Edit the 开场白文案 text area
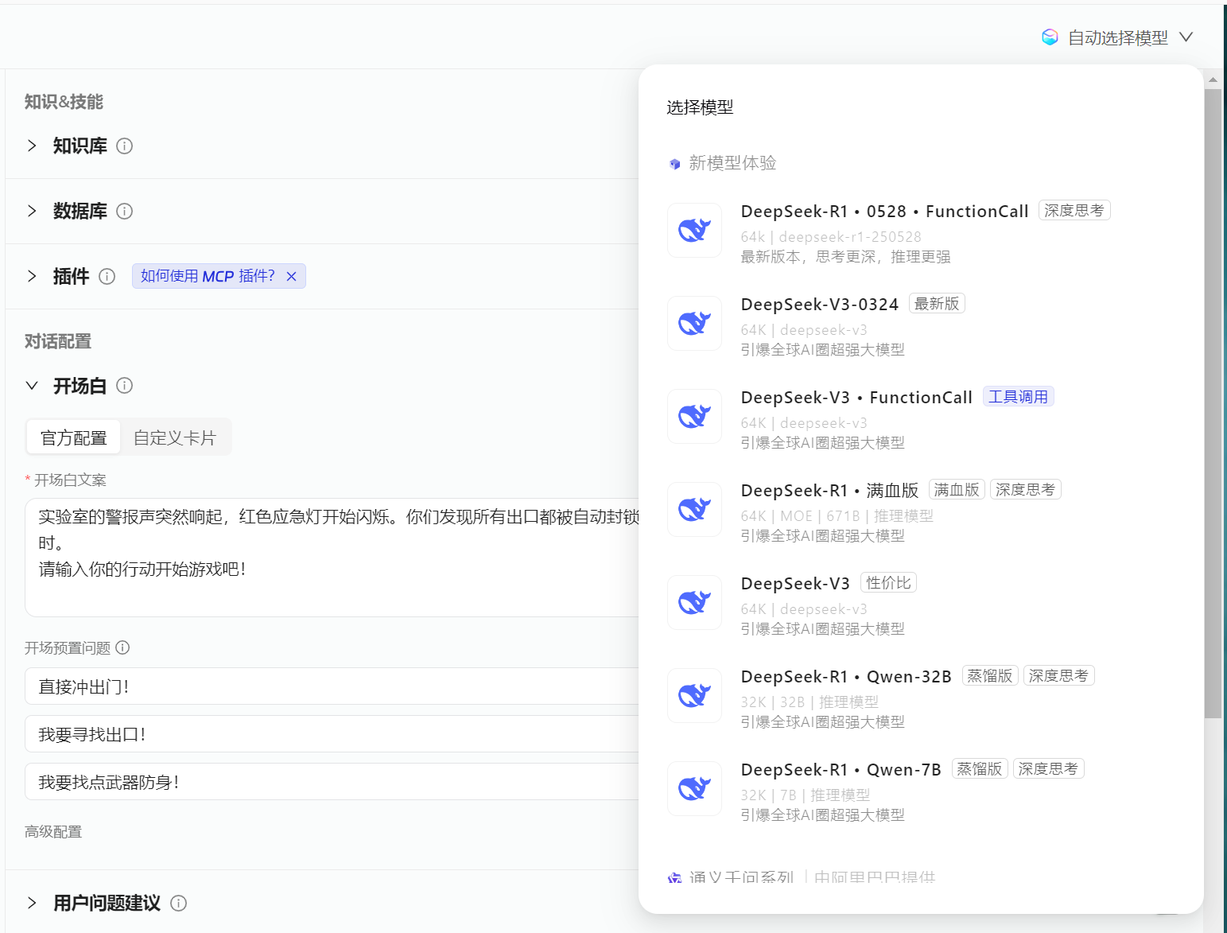The height and width of the screenshot is (933, 1227). pos(332,557)
